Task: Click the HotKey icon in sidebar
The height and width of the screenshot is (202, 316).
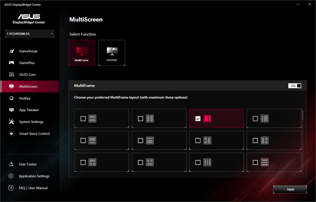Action: pos(11,98)
